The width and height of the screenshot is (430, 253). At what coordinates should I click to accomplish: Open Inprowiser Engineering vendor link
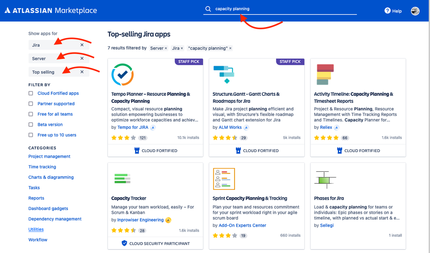click(x=140, y=220)
